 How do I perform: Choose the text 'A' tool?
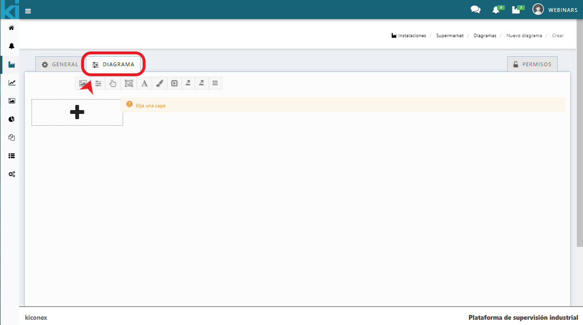[x=144, y=83]
